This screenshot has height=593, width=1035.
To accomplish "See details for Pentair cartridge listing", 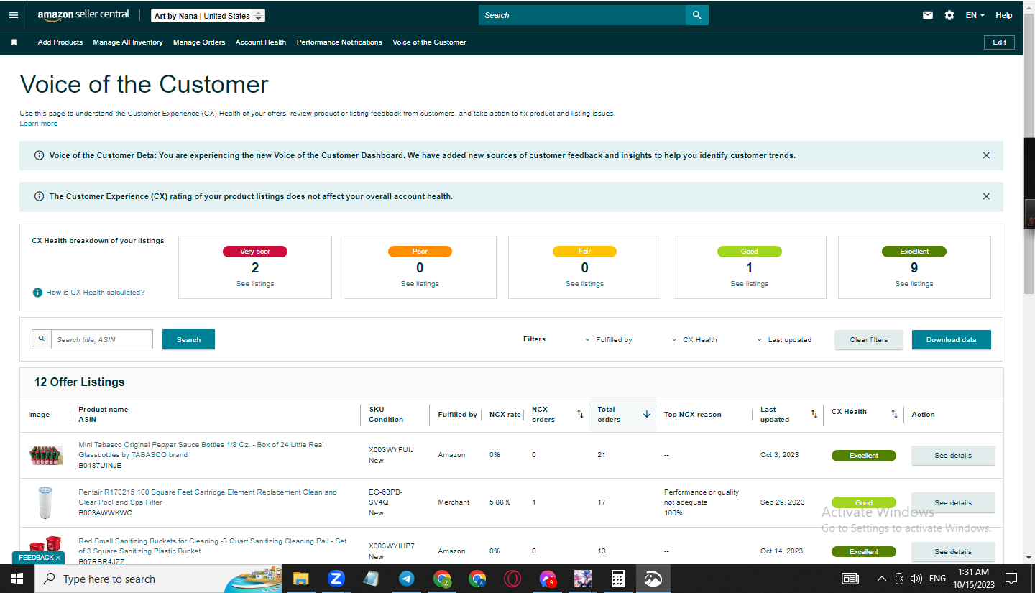I will pyautogui.click(x=953, y=503).
